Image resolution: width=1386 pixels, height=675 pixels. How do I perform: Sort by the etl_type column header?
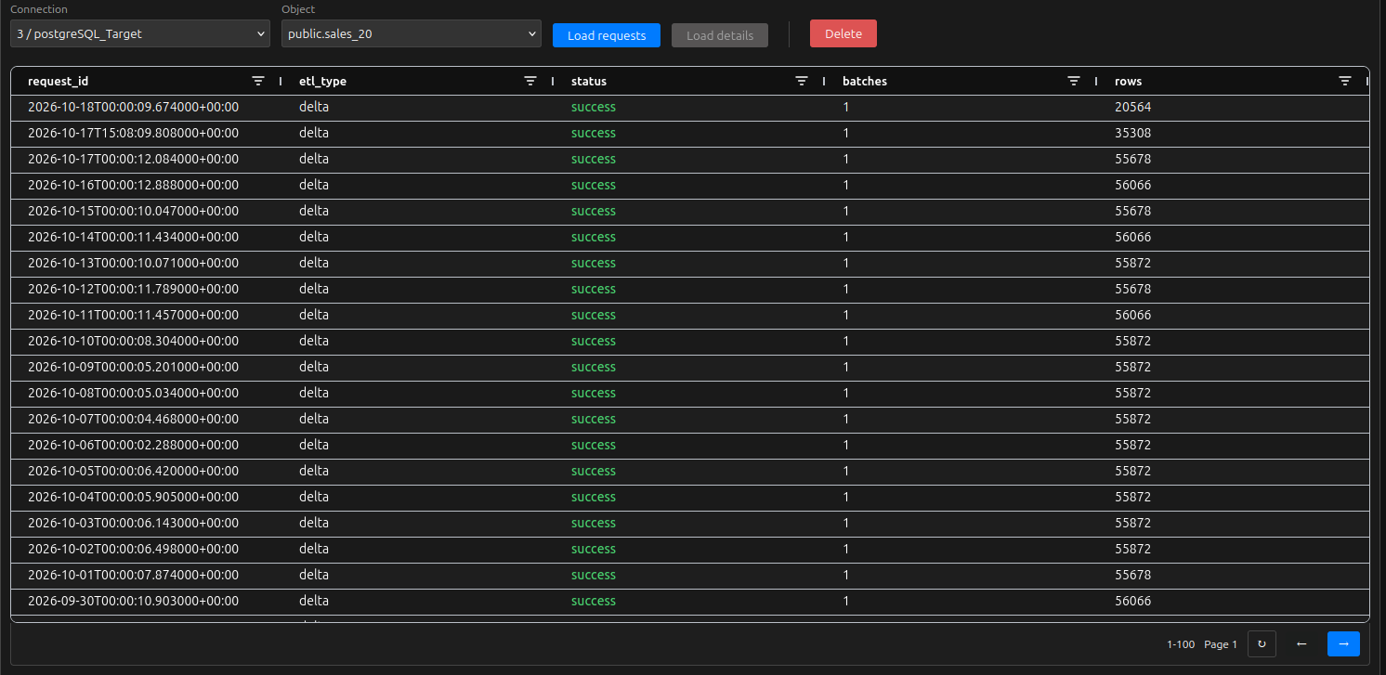click(322, 81)
